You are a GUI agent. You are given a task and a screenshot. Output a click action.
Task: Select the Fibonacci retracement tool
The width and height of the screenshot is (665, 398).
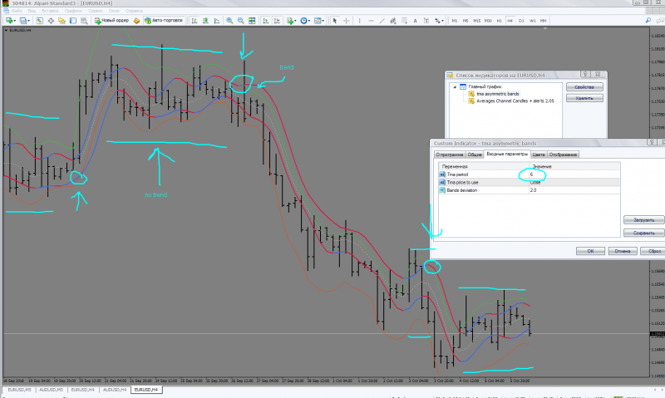(404, 20)
